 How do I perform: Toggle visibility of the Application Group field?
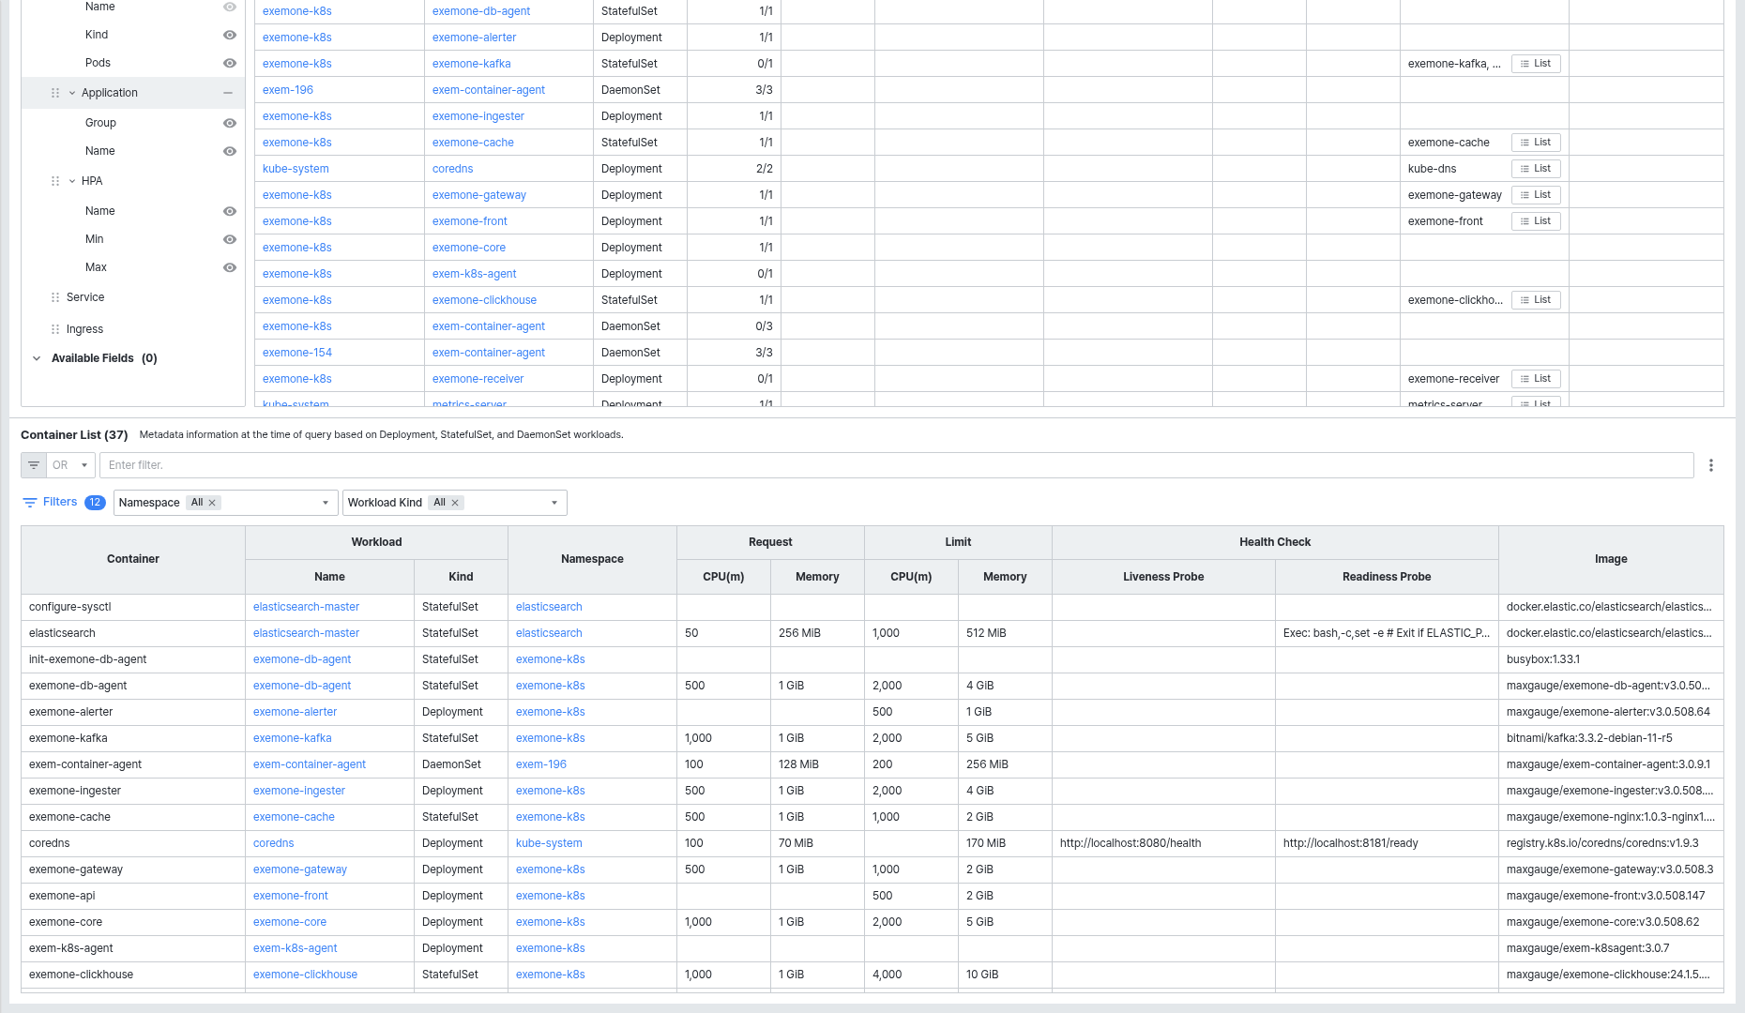point(230,123)
